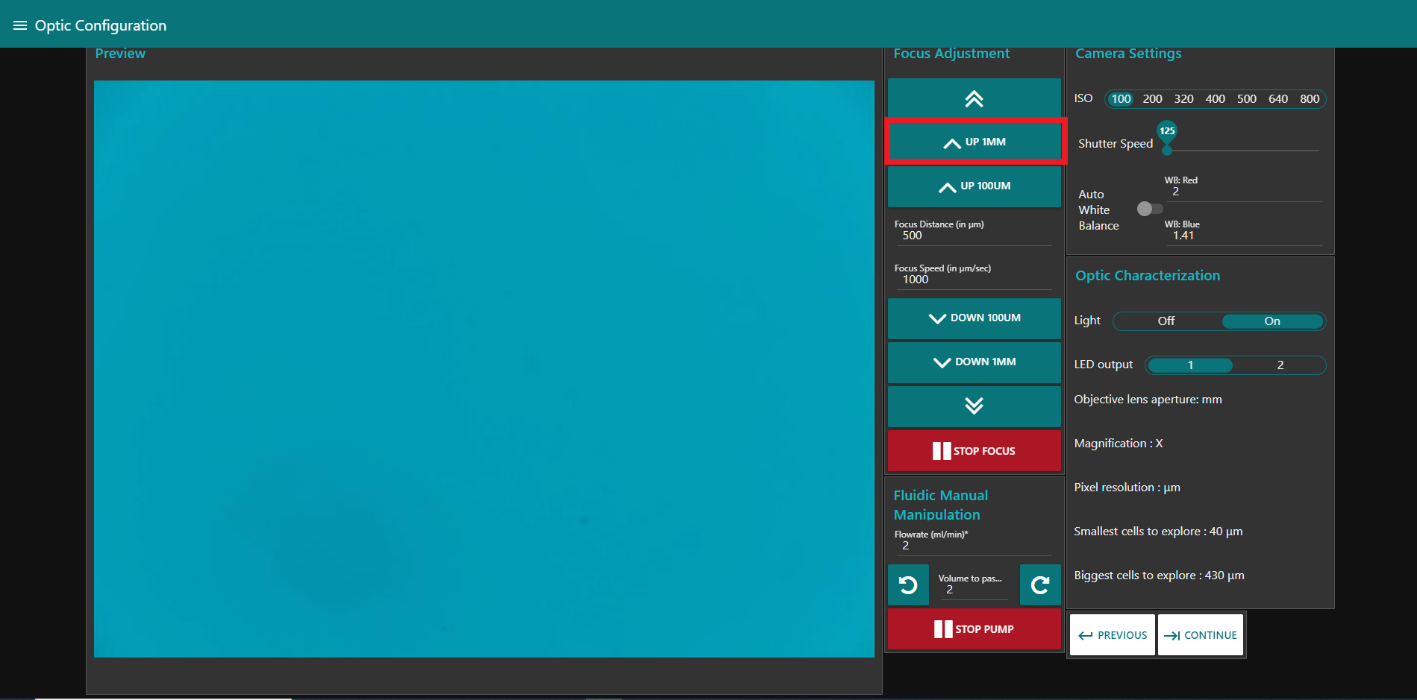Click the double-chevron down focus button
1417x700 pixels.
[x=974, y=406]
